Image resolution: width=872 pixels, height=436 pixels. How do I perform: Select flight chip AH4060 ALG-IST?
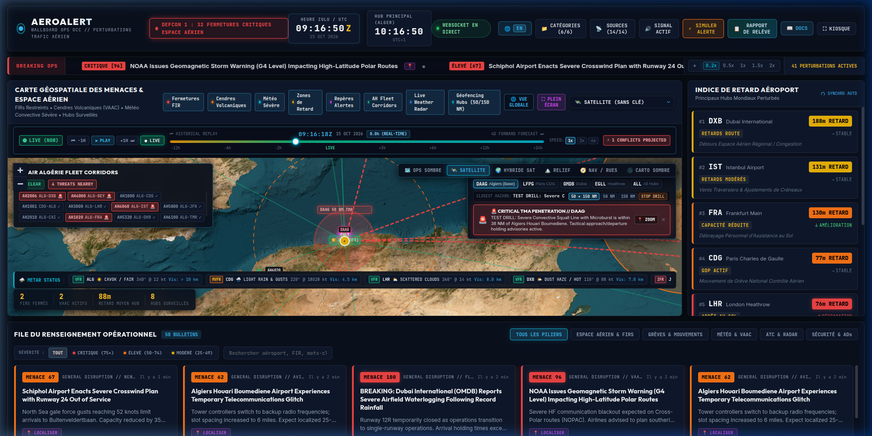(134, 206)
